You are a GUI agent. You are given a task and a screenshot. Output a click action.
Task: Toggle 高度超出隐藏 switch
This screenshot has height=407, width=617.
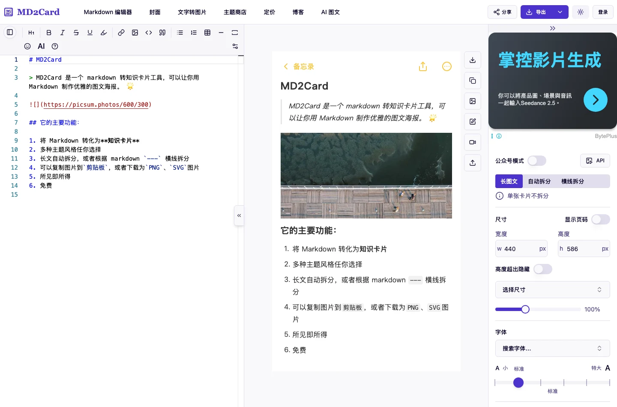543,269
